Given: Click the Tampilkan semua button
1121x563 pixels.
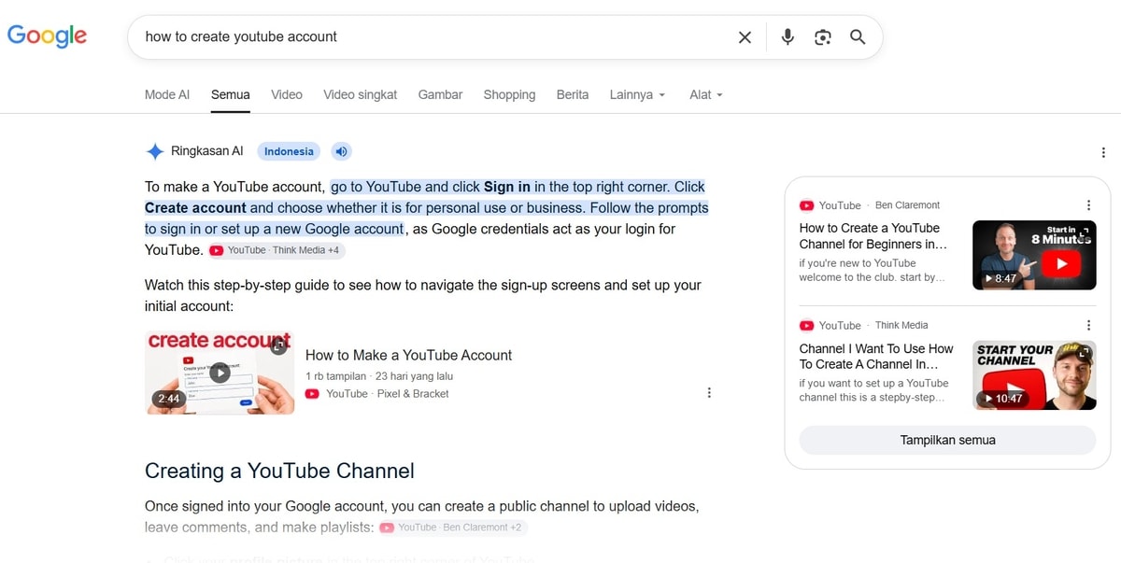Looking at the screenshot, I should [947, 440].
